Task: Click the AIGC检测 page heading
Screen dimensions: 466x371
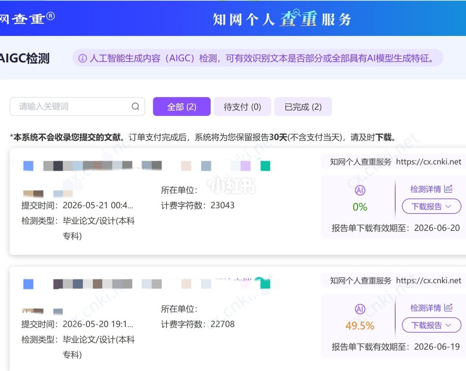Action: pos(24,58)
